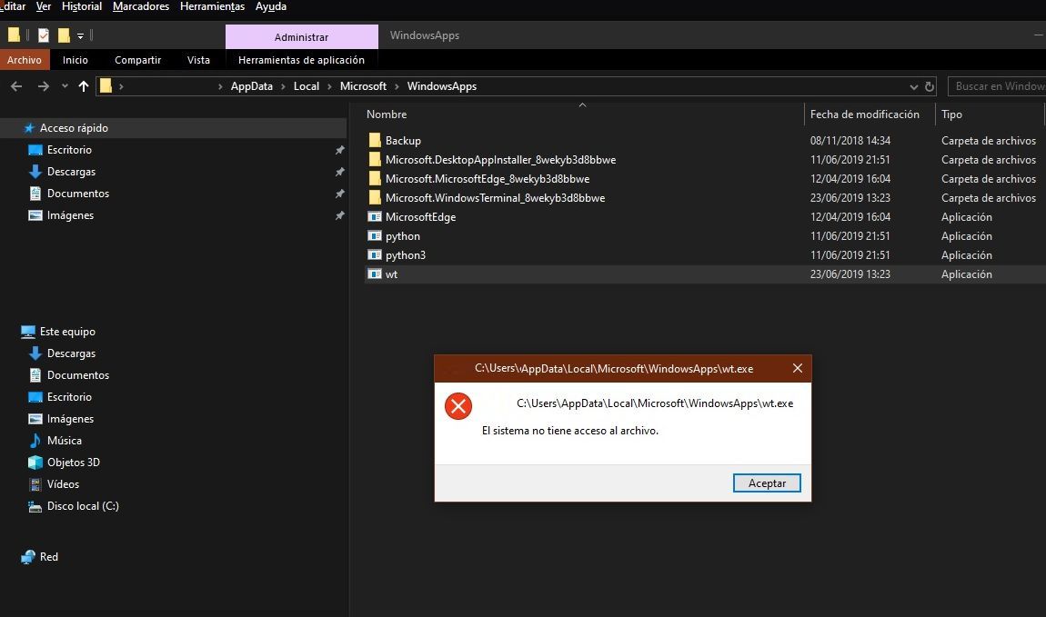1046x617 pixels.
Task: Expand the chevron after Microsoft breadcrumb
Action: (x=397, y=86)
